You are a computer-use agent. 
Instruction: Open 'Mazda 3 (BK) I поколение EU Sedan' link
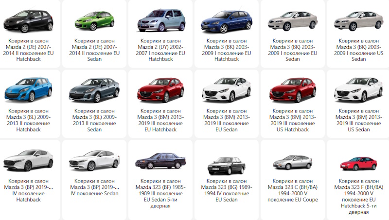[x=293, y=50]
